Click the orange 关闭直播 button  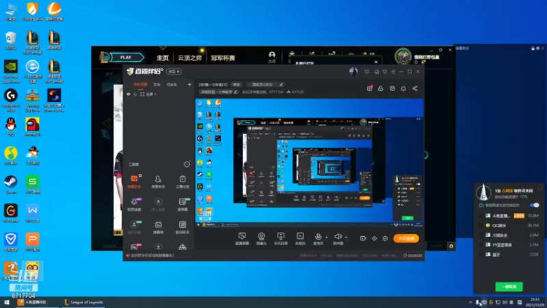[x=406, y=238]
